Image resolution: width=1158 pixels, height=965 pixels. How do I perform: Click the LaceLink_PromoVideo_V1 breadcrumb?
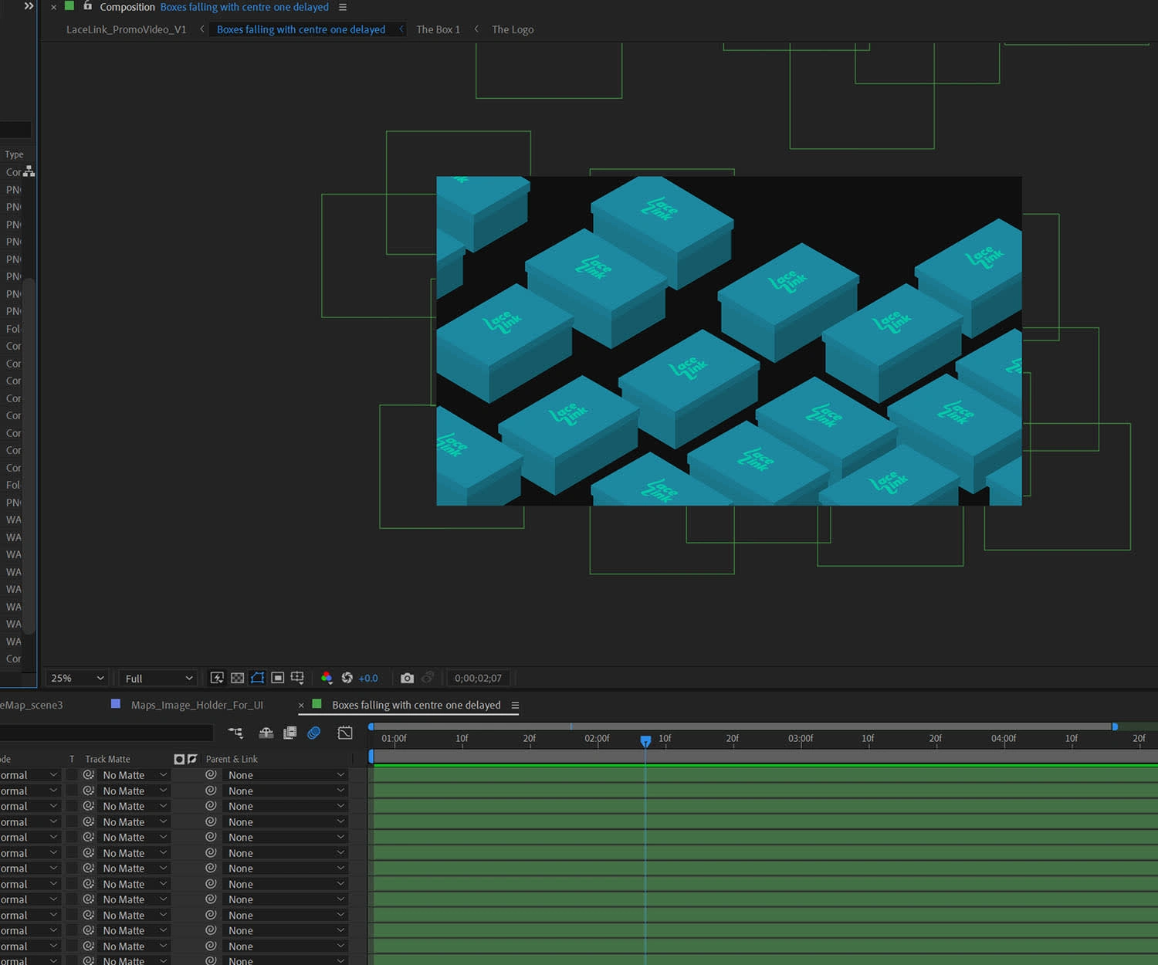(126, 29)
